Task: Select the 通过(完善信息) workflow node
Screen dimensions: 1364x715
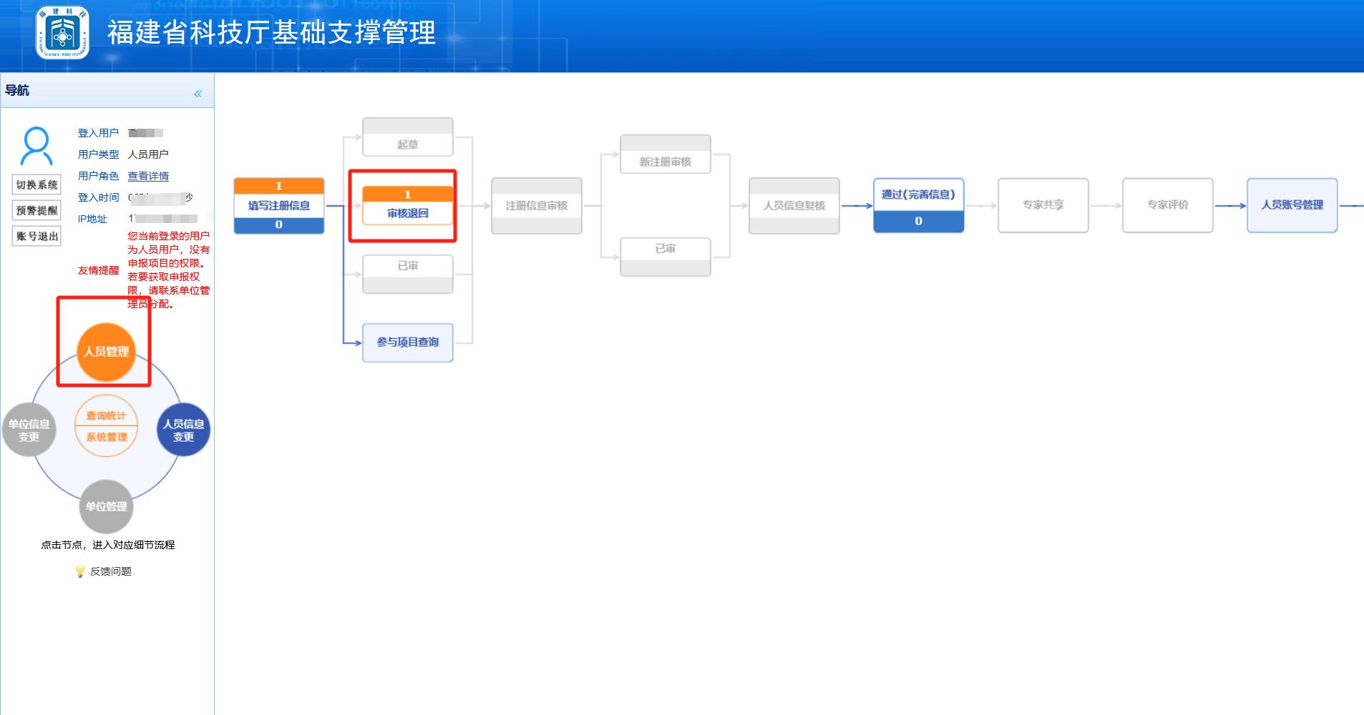Action: (919, 205)
